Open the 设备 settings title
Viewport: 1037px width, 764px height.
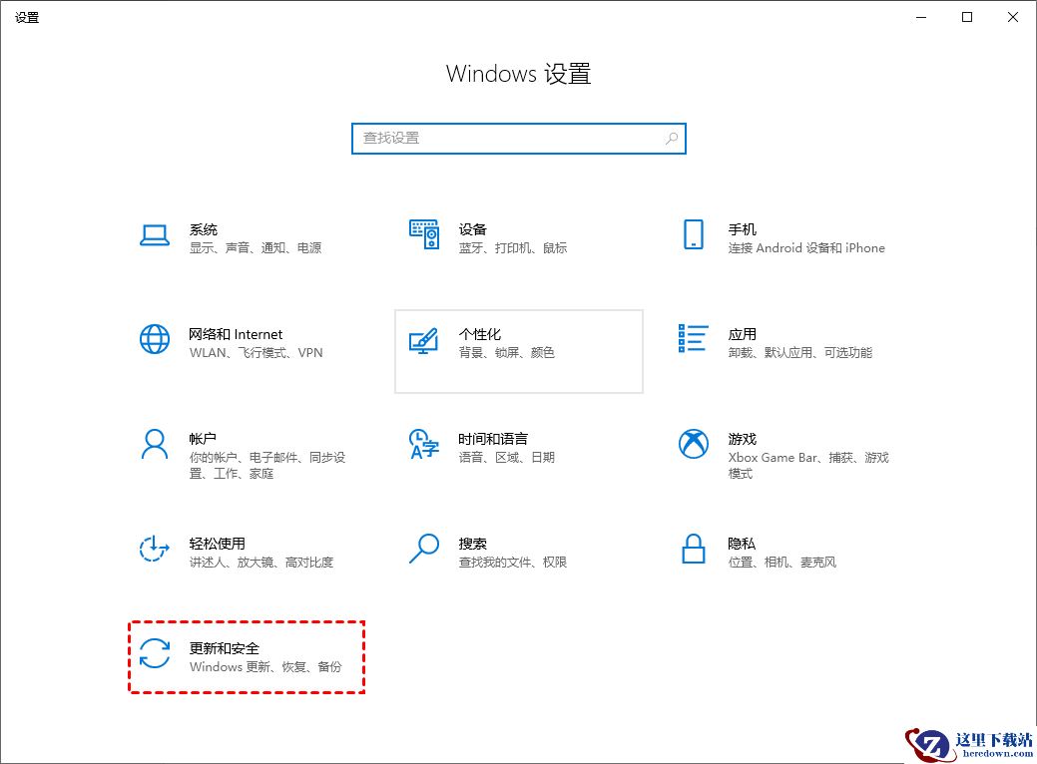tap(472, 229)
